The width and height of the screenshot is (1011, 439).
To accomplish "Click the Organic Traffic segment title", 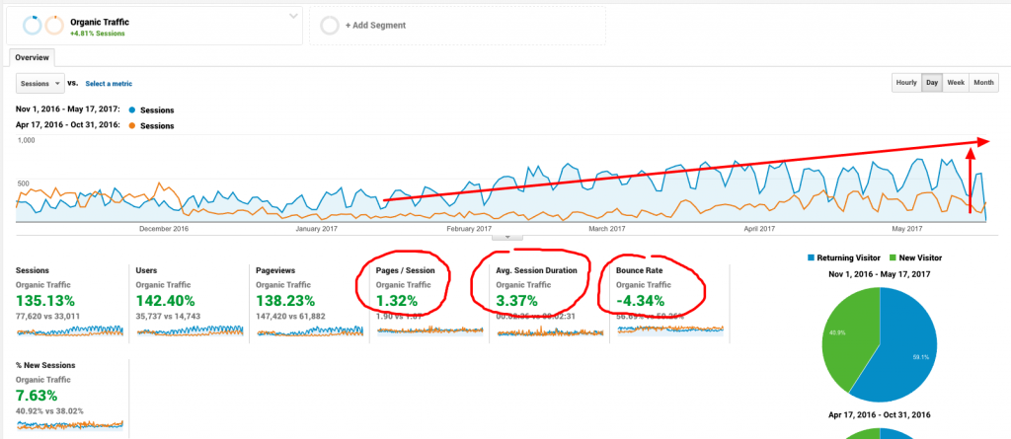I will tap(100, 22).
